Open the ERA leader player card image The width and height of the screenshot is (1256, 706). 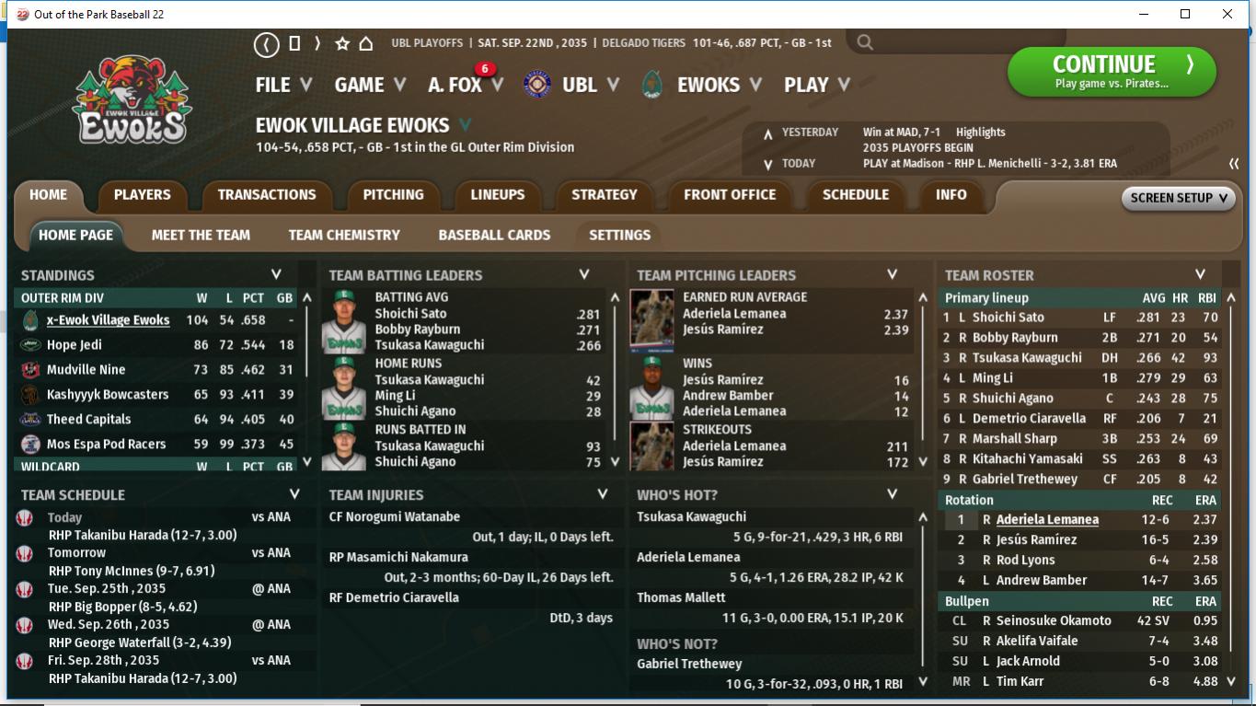[x=651, y=322]
